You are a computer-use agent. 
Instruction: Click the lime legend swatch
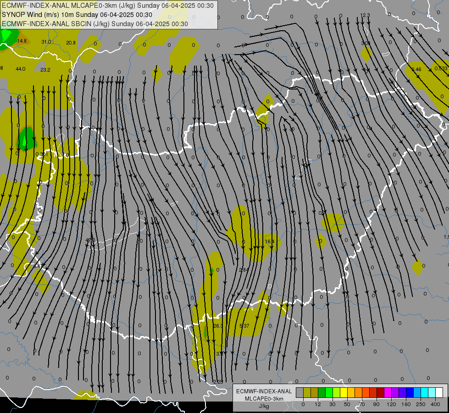point(337,392)
